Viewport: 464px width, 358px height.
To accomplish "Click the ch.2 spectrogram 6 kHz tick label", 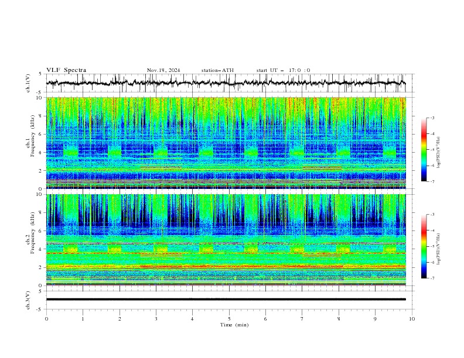I will 40,231.
